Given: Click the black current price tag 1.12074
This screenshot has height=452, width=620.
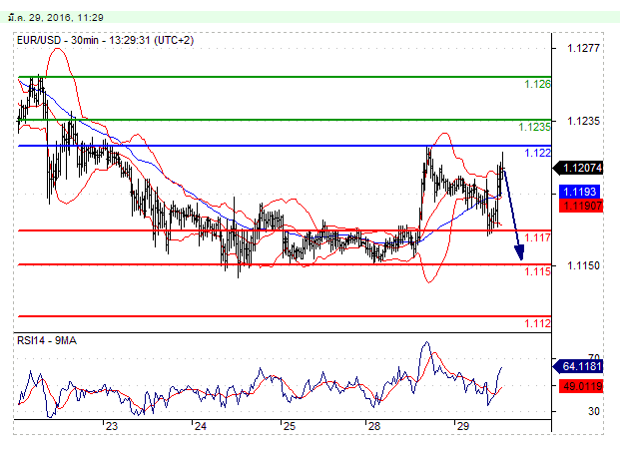Looking at the screenshot, I should (578, 168).
